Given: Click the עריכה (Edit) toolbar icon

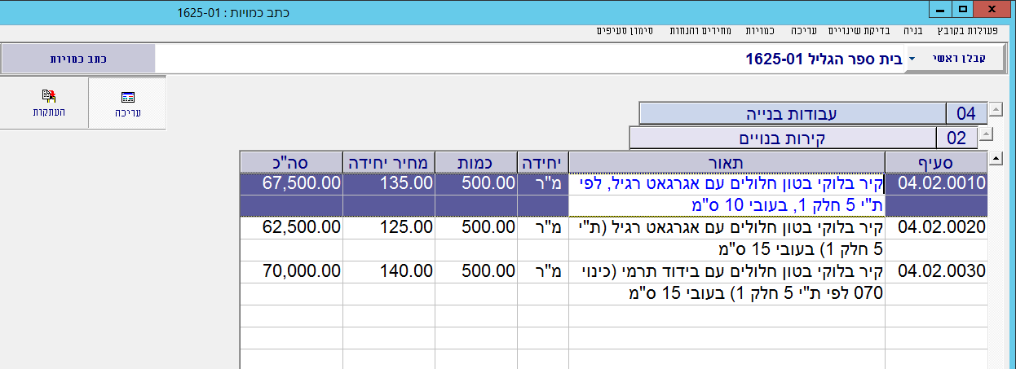Looking at the screenshot, I should point(126,103).
